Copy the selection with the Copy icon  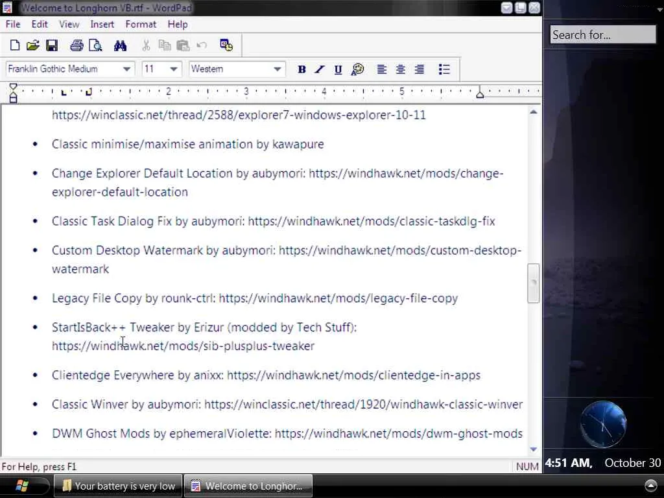pos(165,45)
